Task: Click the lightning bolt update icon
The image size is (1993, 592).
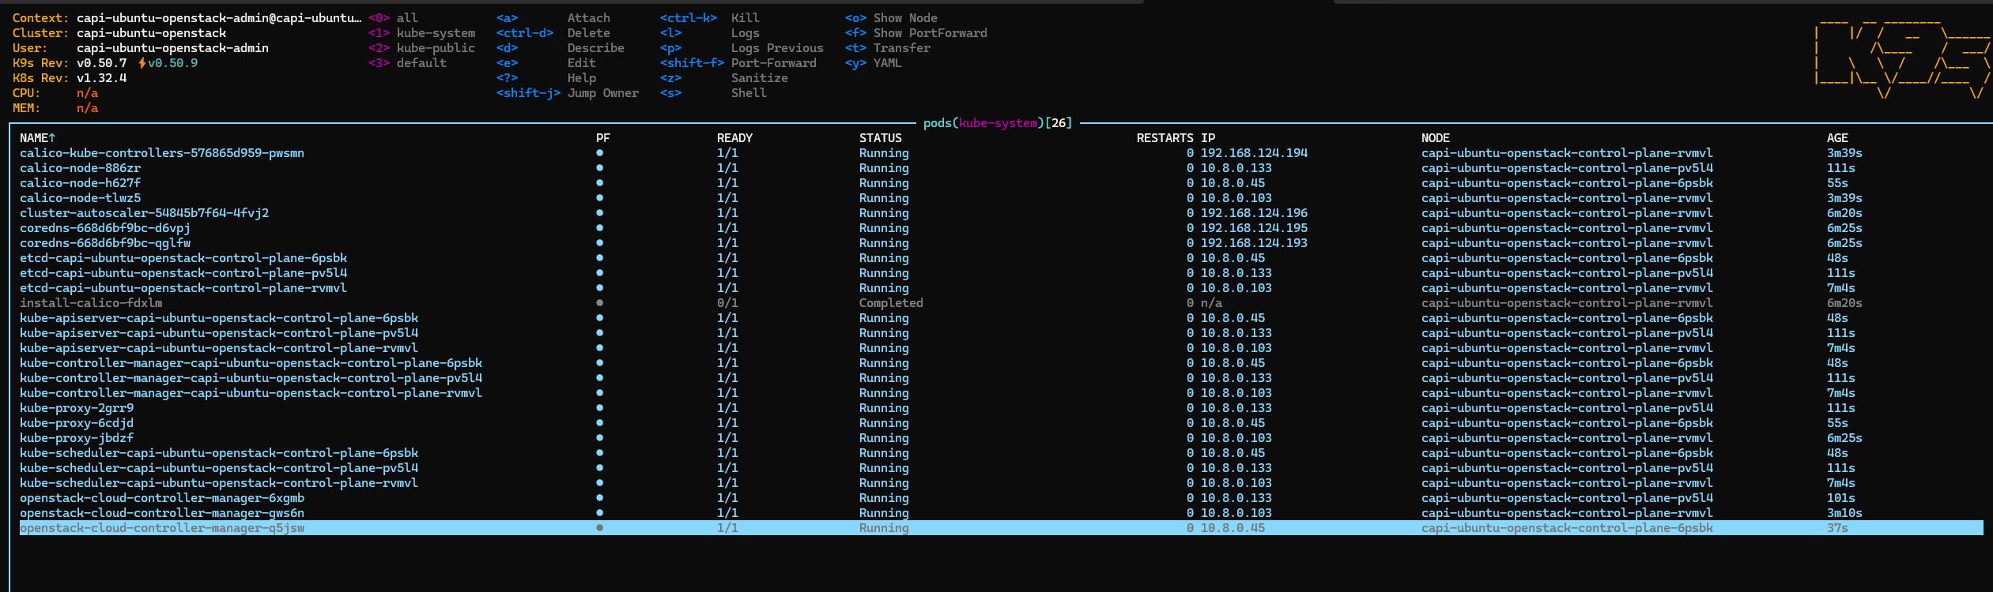Action: pyautogui.click(x=142, y=63)
